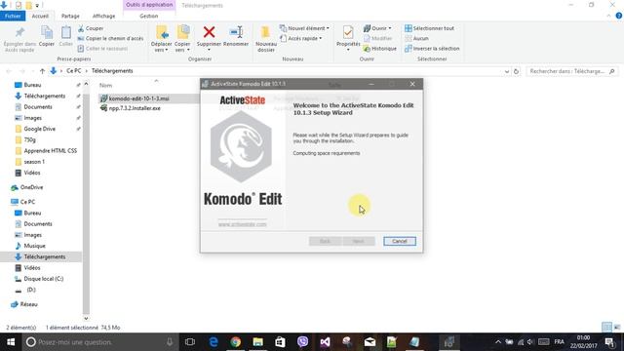Click Aucun to deselect everything

416,38
